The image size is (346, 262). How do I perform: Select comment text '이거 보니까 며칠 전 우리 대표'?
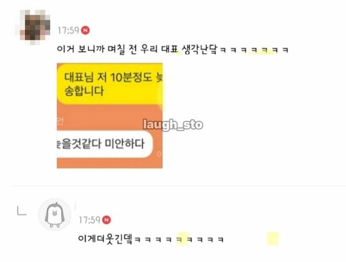pos(118,49)
